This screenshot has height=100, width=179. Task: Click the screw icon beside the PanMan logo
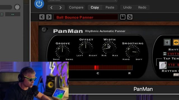click(x=44, y=29)
